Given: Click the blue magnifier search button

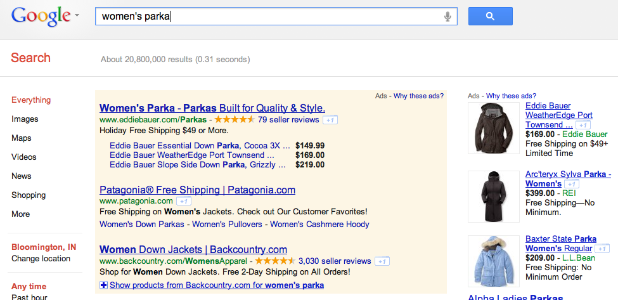Looking at the screenshot, I should (x=491, y=16).
